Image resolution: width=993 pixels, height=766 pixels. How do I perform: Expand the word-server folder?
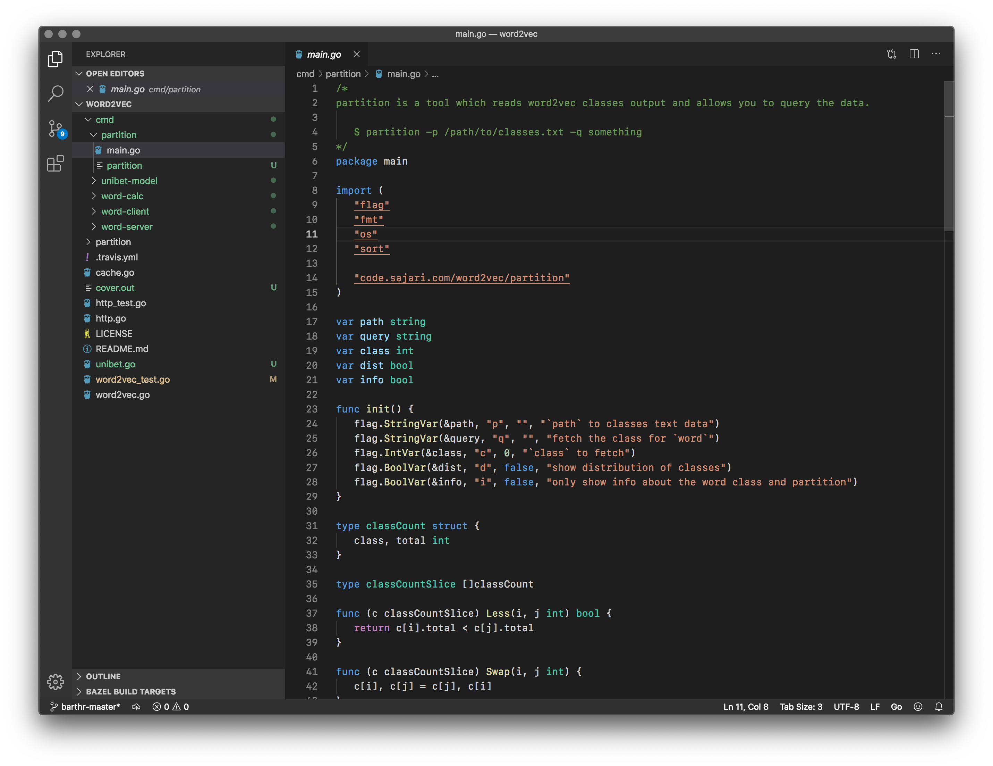click(179, 226)
